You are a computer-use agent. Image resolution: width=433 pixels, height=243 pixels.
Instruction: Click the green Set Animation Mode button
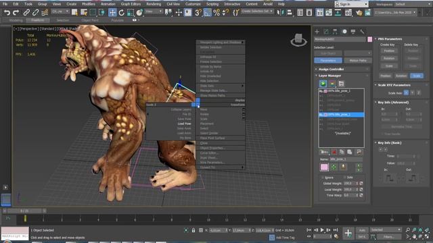click(x=323, y=84)
